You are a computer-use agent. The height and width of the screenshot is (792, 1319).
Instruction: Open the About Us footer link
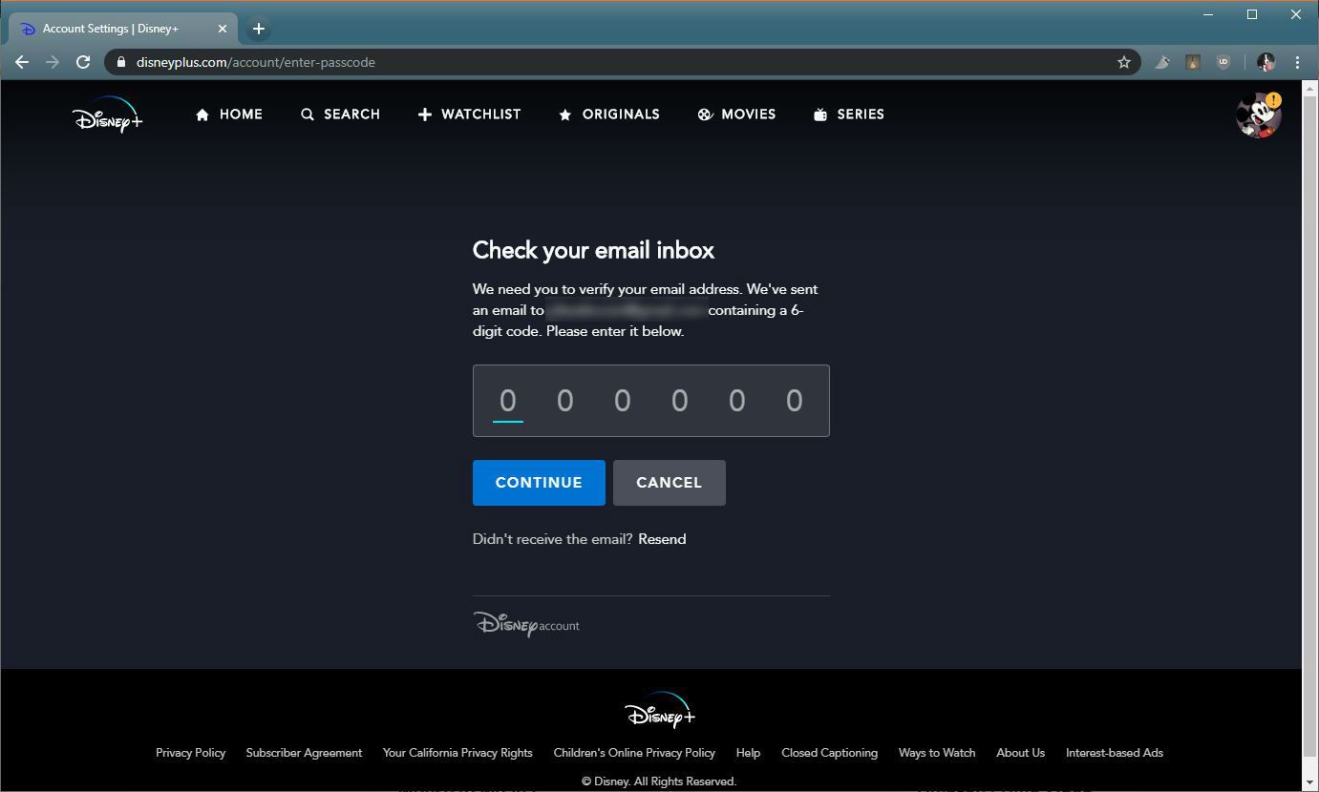pos(1020,753)
